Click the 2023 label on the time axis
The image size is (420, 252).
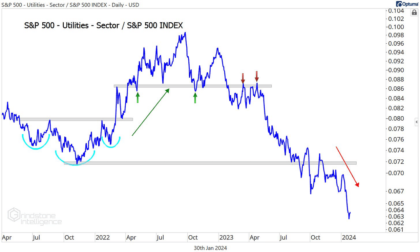point(226,237)
